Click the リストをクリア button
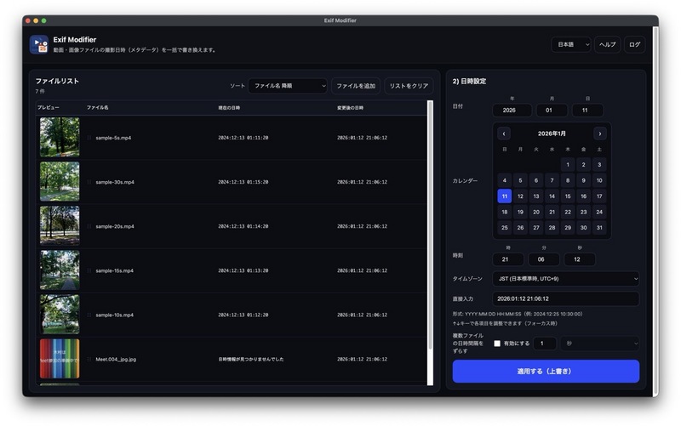The image size is (681, 426). (409, 86)
